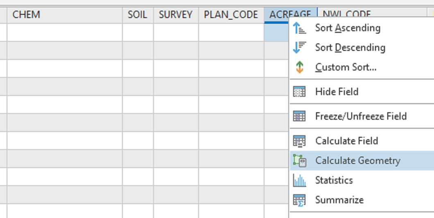
Task: Click the Hide Field table icon
Action: pyautogui.click(x=300, y=92)
